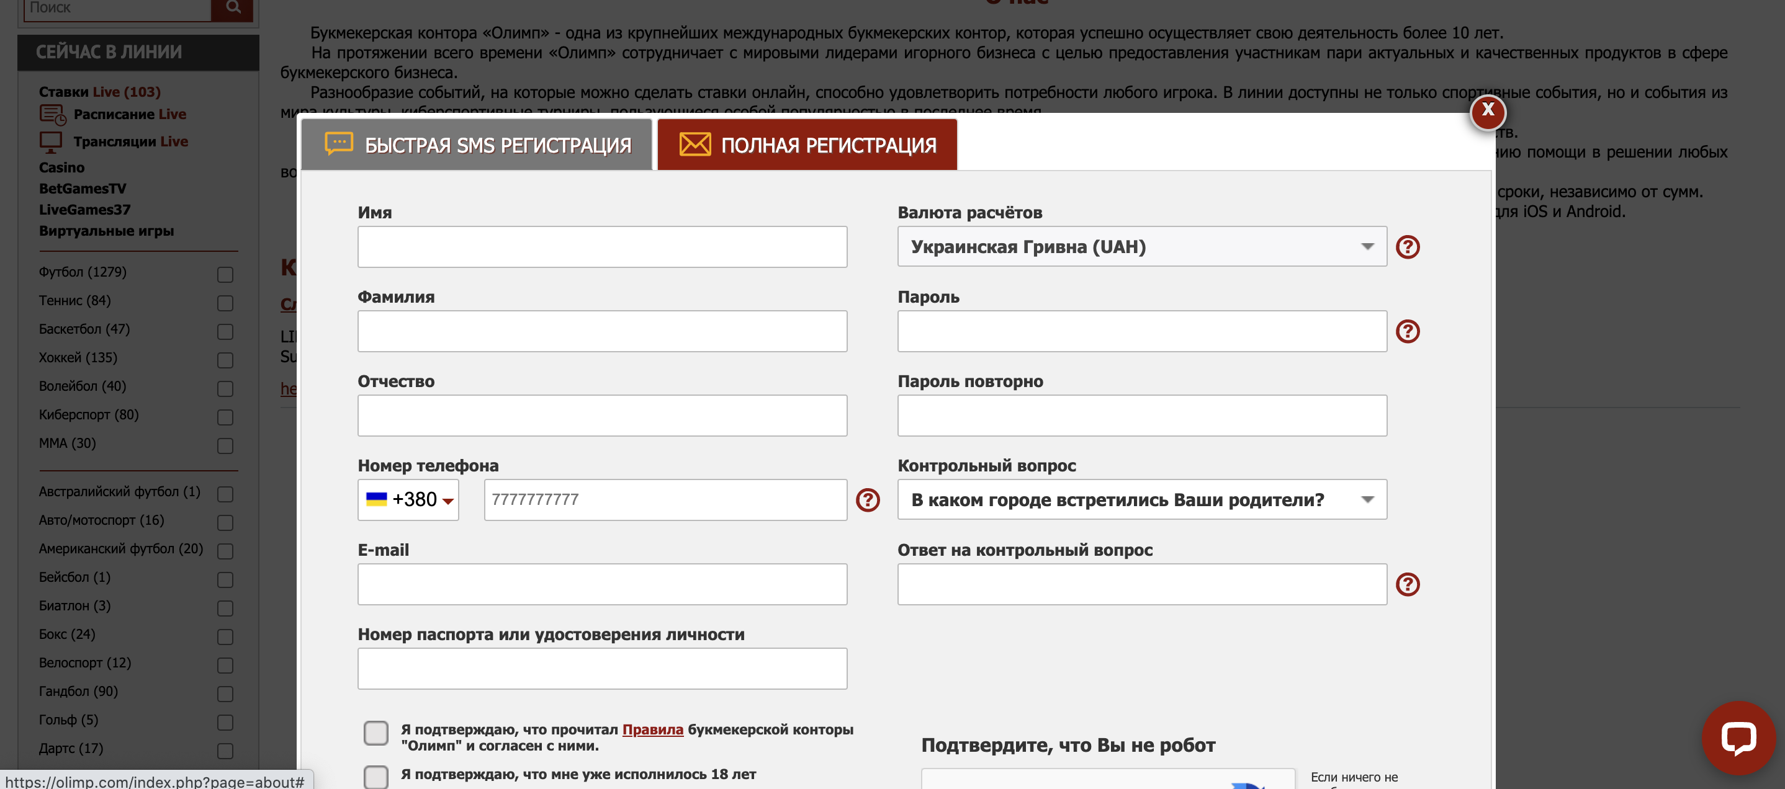
Task: Toggle Австралийский футбол (1) checkbox
Action: click(x=225, y=494)
